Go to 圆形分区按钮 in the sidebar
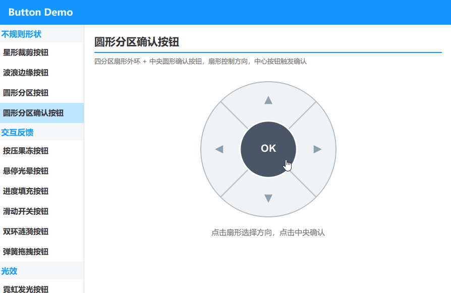This screenshot has height=293, width=451. (x=42, y=93)
